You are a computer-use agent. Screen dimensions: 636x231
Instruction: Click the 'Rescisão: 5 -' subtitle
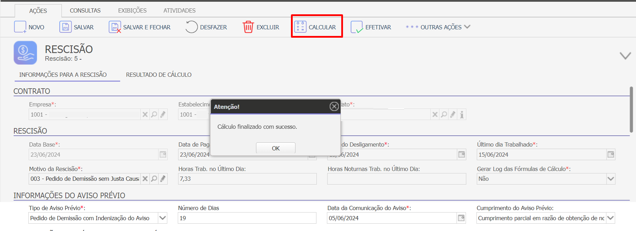pos(63,59)
